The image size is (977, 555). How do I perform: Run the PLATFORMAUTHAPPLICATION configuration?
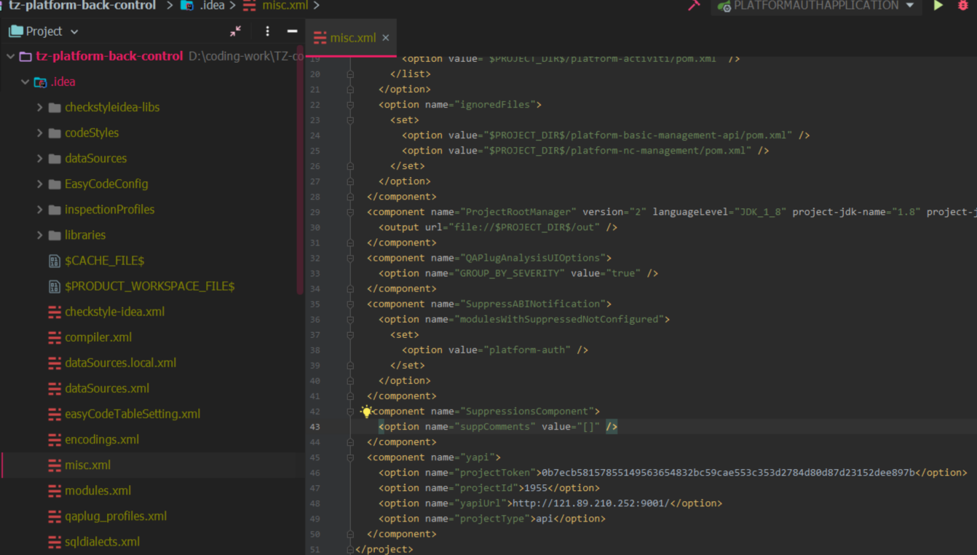938,5
